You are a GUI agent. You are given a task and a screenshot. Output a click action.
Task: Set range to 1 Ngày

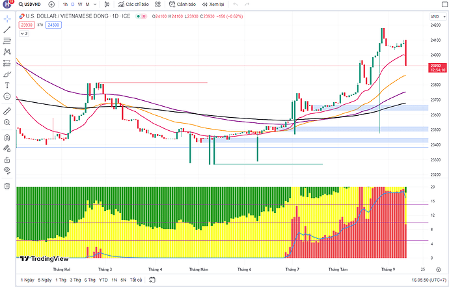click(x=27, y=280)
